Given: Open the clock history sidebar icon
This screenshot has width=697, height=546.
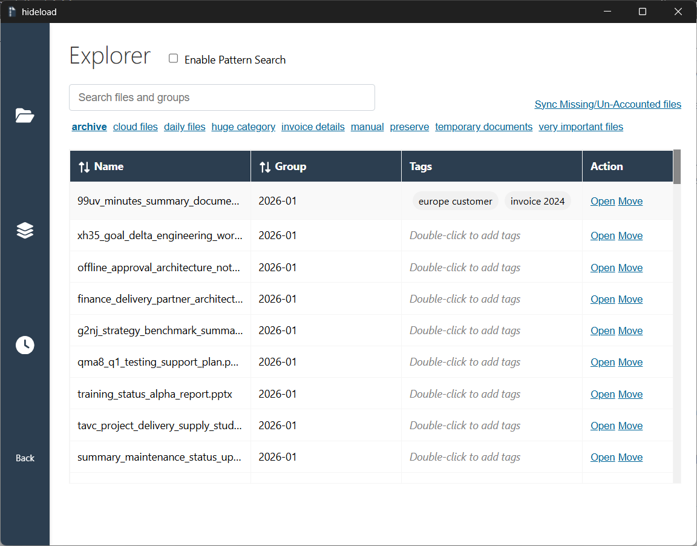Looking at the screenshot, I should [x=25, y=345].
